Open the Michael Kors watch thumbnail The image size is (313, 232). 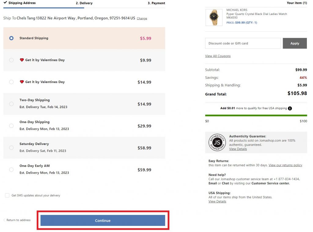tap(214, 17)
